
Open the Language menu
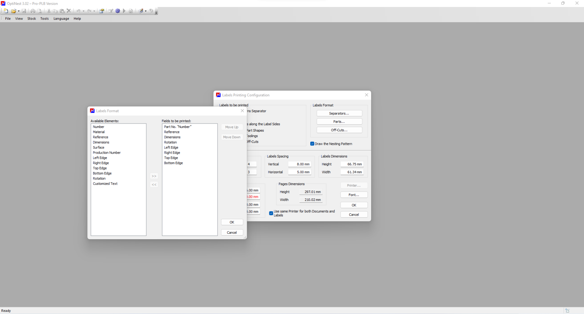61,19
